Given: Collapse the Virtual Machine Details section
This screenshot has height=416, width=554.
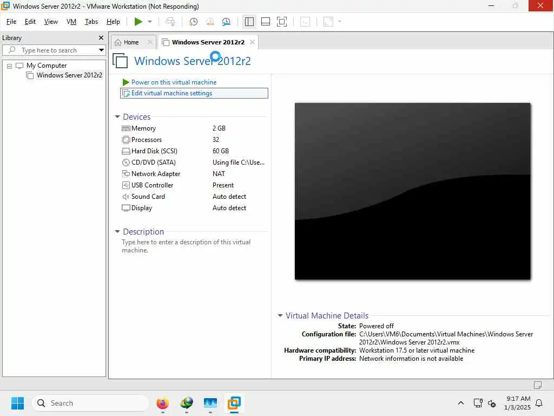Looking at the screenshot, I should pyautogui.click(x=280, y=316).
